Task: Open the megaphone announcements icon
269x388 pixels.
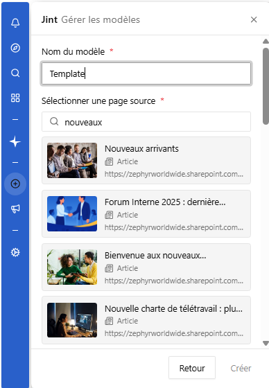Action: [x=15, y=209]
